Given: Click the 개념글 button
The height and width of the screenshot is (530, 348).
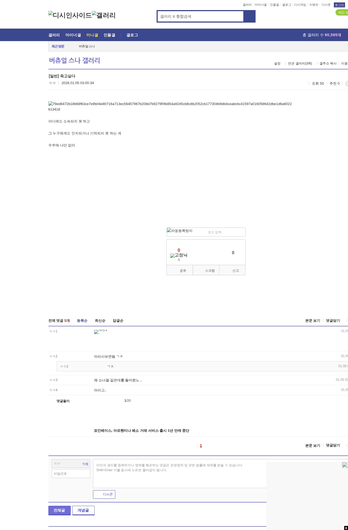Looking at the screenshot, I should click(83, 510).
